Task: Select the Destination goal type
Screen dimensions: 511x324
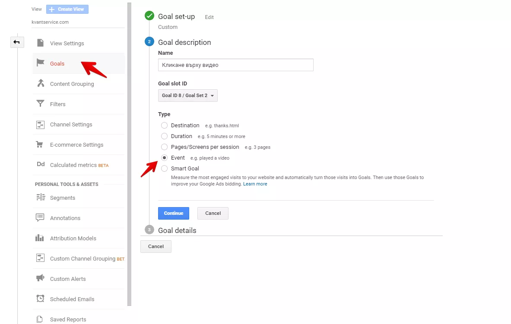Action: coord(164,126)
